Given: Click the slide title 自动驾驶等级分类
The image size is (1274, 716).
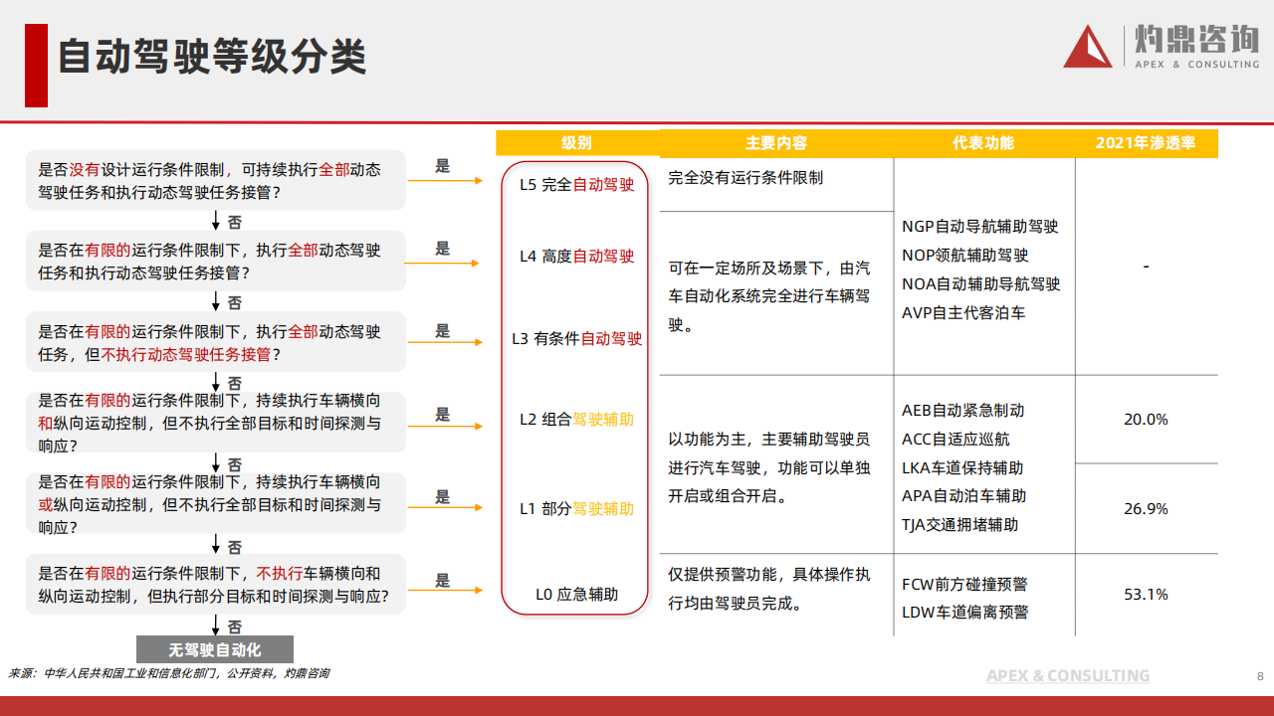Looking at the screenshot, I should [212, 56].
